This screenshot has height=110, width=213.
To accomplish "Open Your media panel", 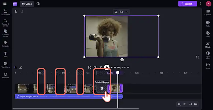I will pyautogui.click(x=5, y=12).
